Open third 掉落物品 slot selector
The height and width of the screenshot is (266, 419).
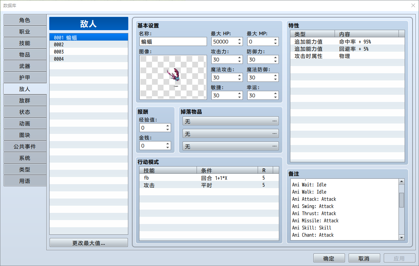click(x=231, y=146)
